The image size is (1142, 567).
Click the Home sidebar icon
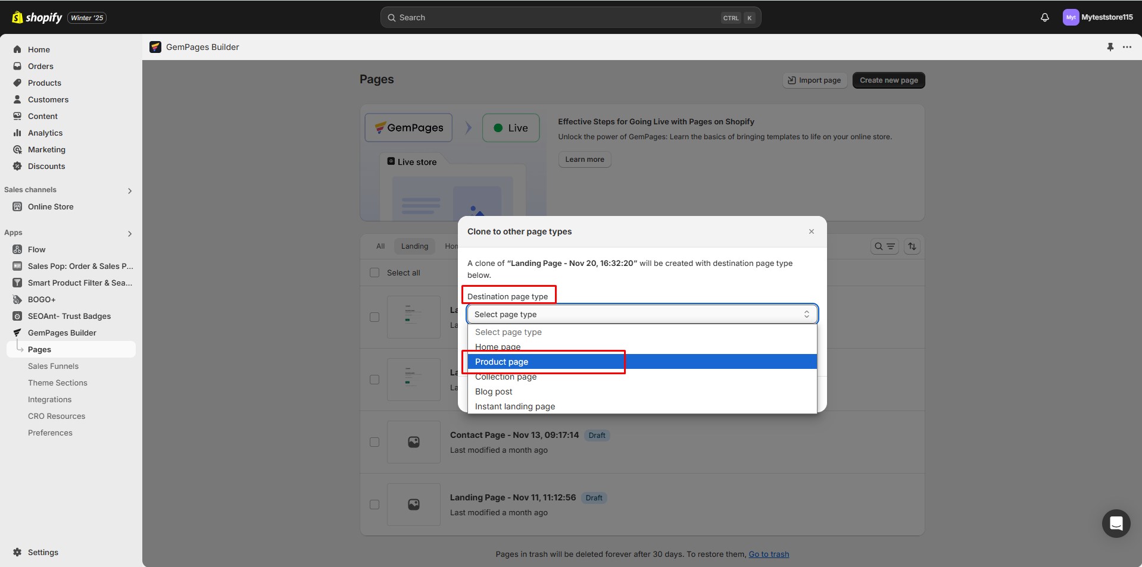17,49
